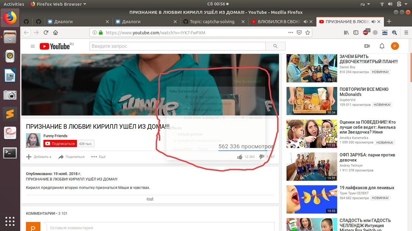The height and width of the screenshot is (231, 412).
Task: Focus the YouTube search field Введите запрос
Action: coord(177,46)
